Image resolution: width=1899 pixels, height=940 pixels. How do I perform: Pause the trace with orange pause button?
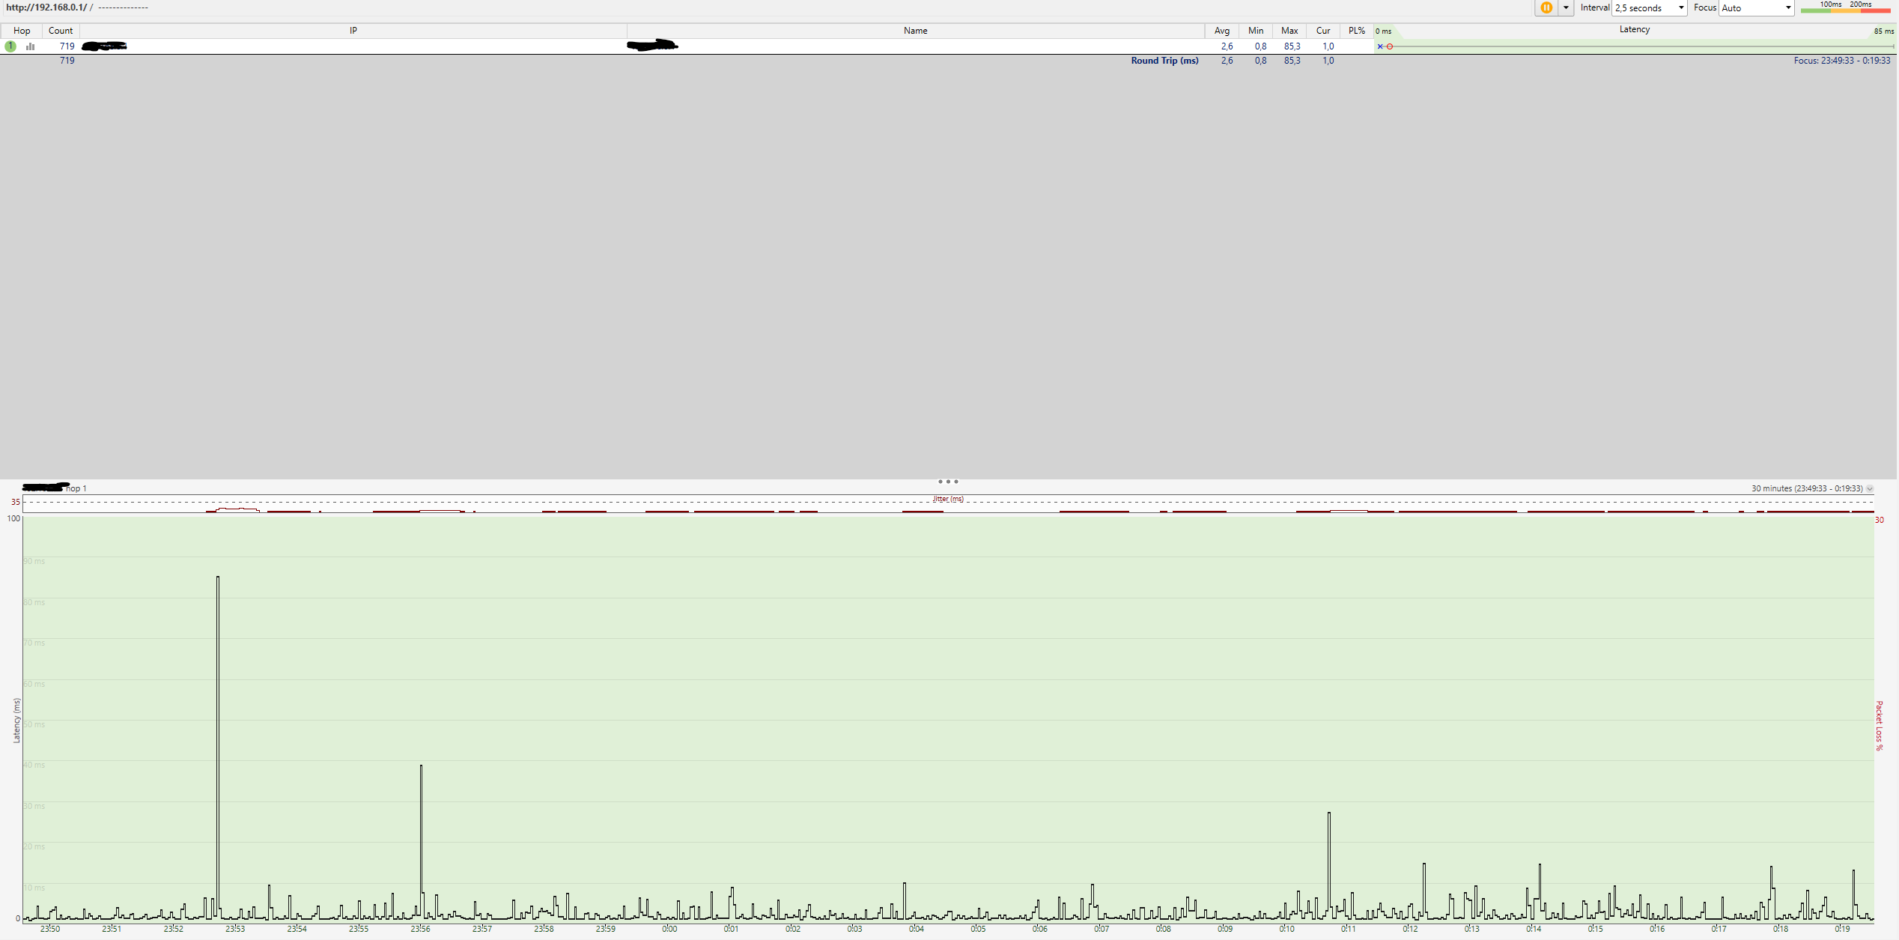point(1546,7)
